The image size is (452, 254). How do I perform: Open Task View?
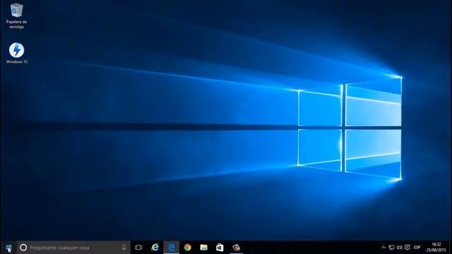pos(138,248)
